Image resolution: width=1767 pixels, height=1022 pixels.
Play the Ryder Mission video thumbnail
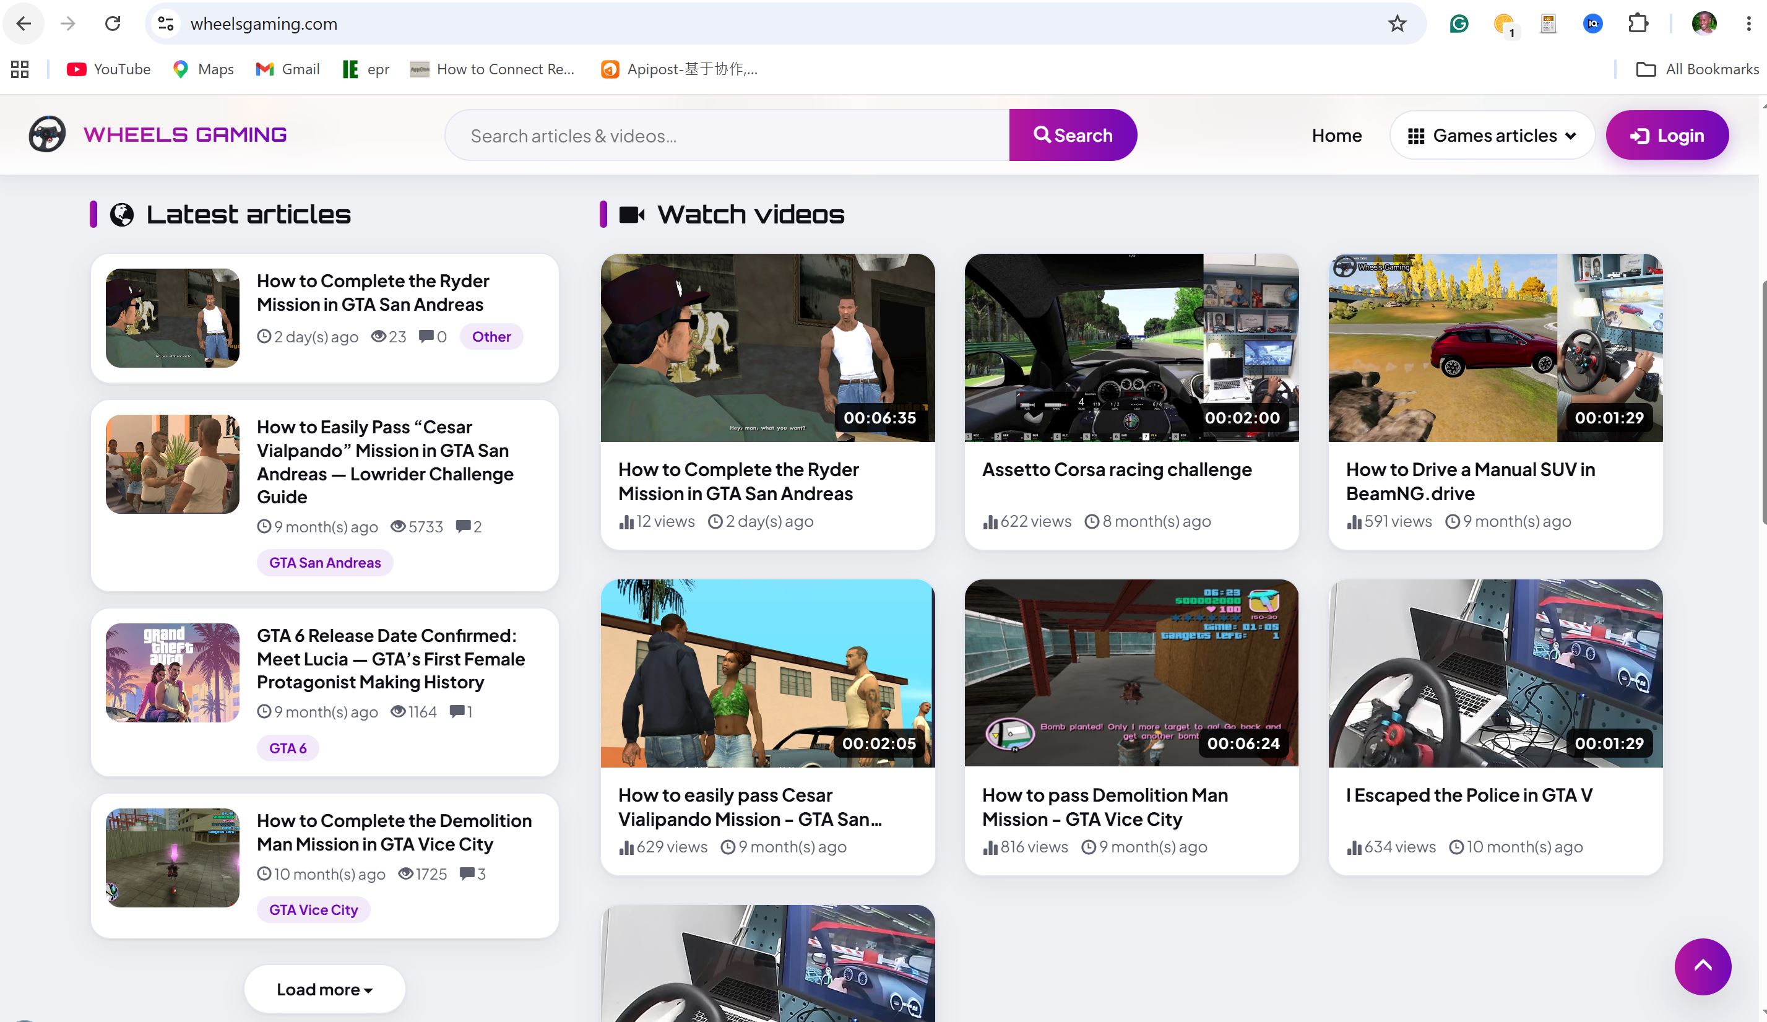[x=768, y=348]
